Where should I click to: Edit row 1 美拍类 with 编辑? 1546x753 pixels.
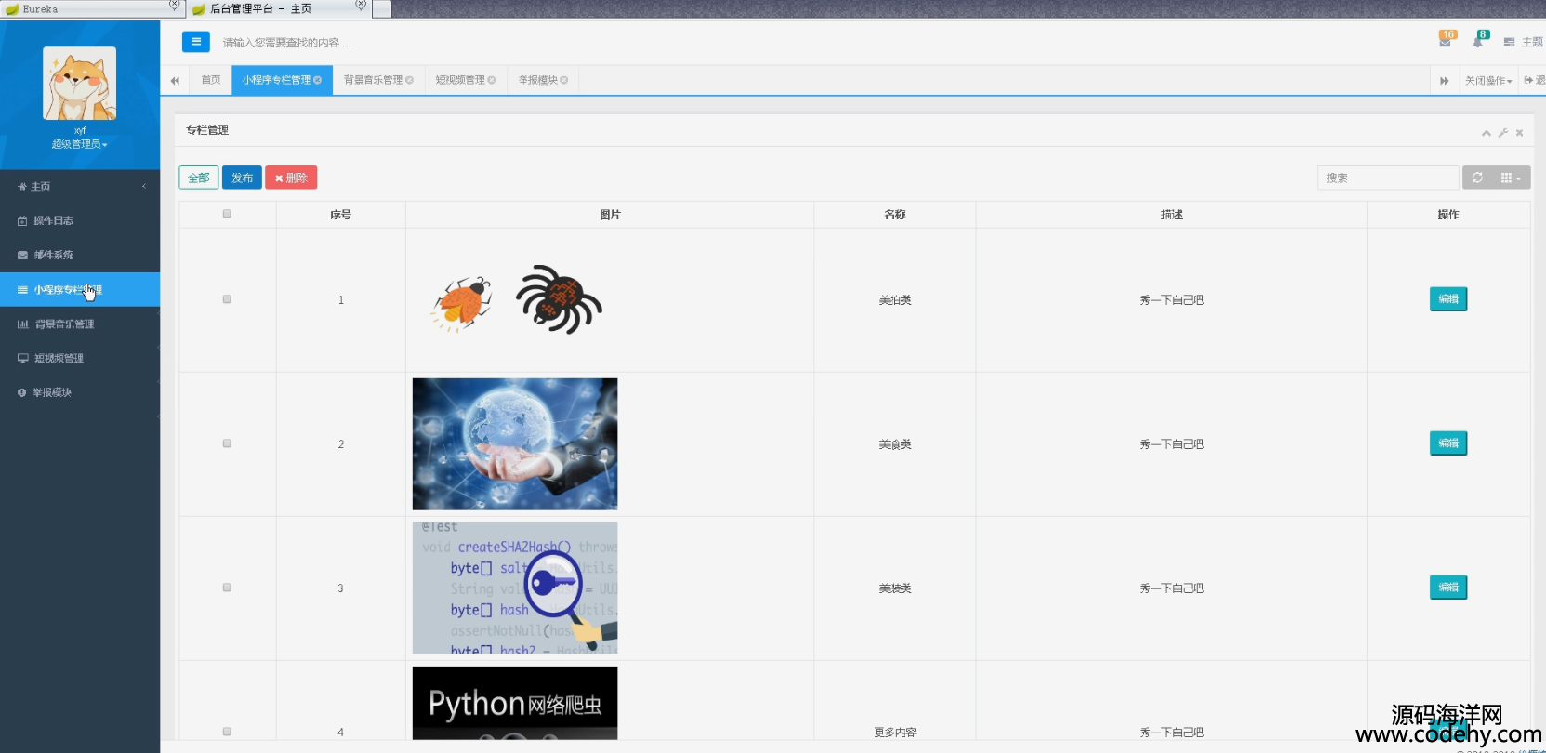coord(1448,299)
